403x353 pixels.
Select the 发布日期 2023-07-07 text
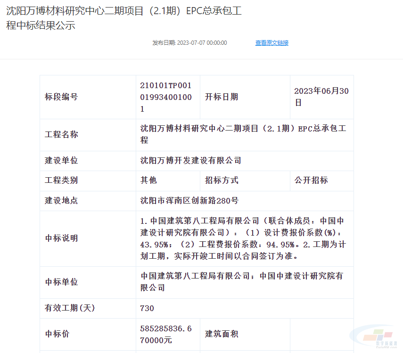[189, 42]
